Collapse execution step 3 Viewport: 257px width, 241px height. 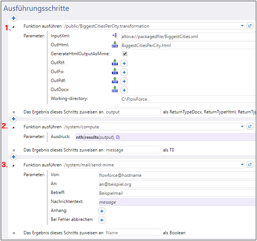click(x=13, y=165)
